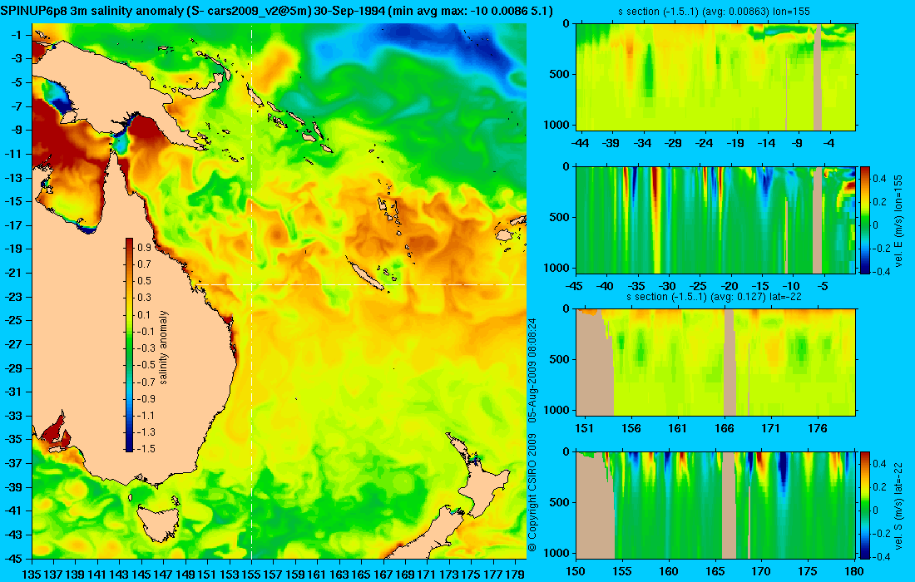
Task: Click the -20 tick on velocity E axis
Action: (x=730, y=286)
